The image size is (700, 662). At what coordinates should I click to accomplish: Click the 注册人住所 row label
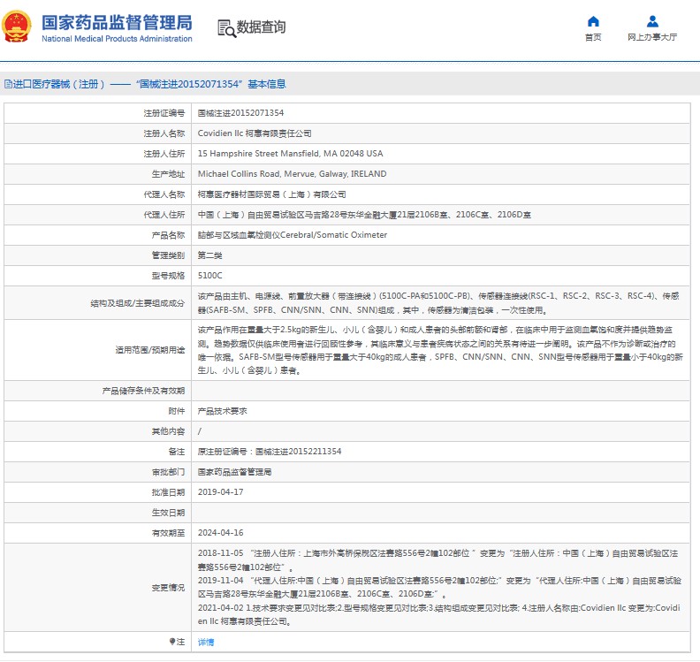164,154
